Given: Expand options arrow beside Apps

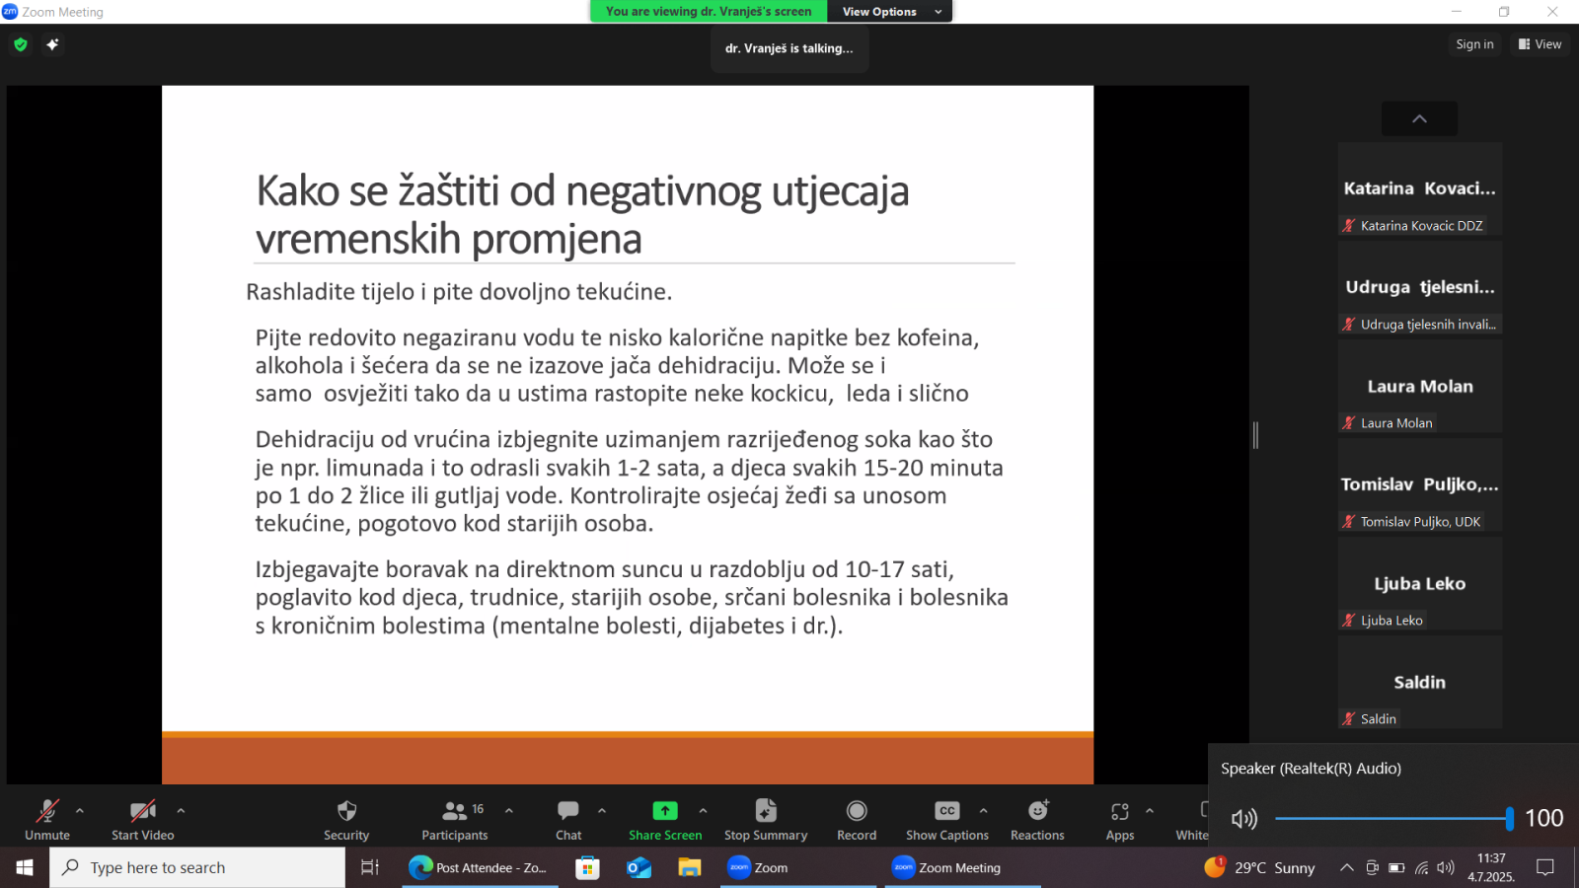Looking at the screenshot, I should pyautogui.click(x=1150, y=811).
